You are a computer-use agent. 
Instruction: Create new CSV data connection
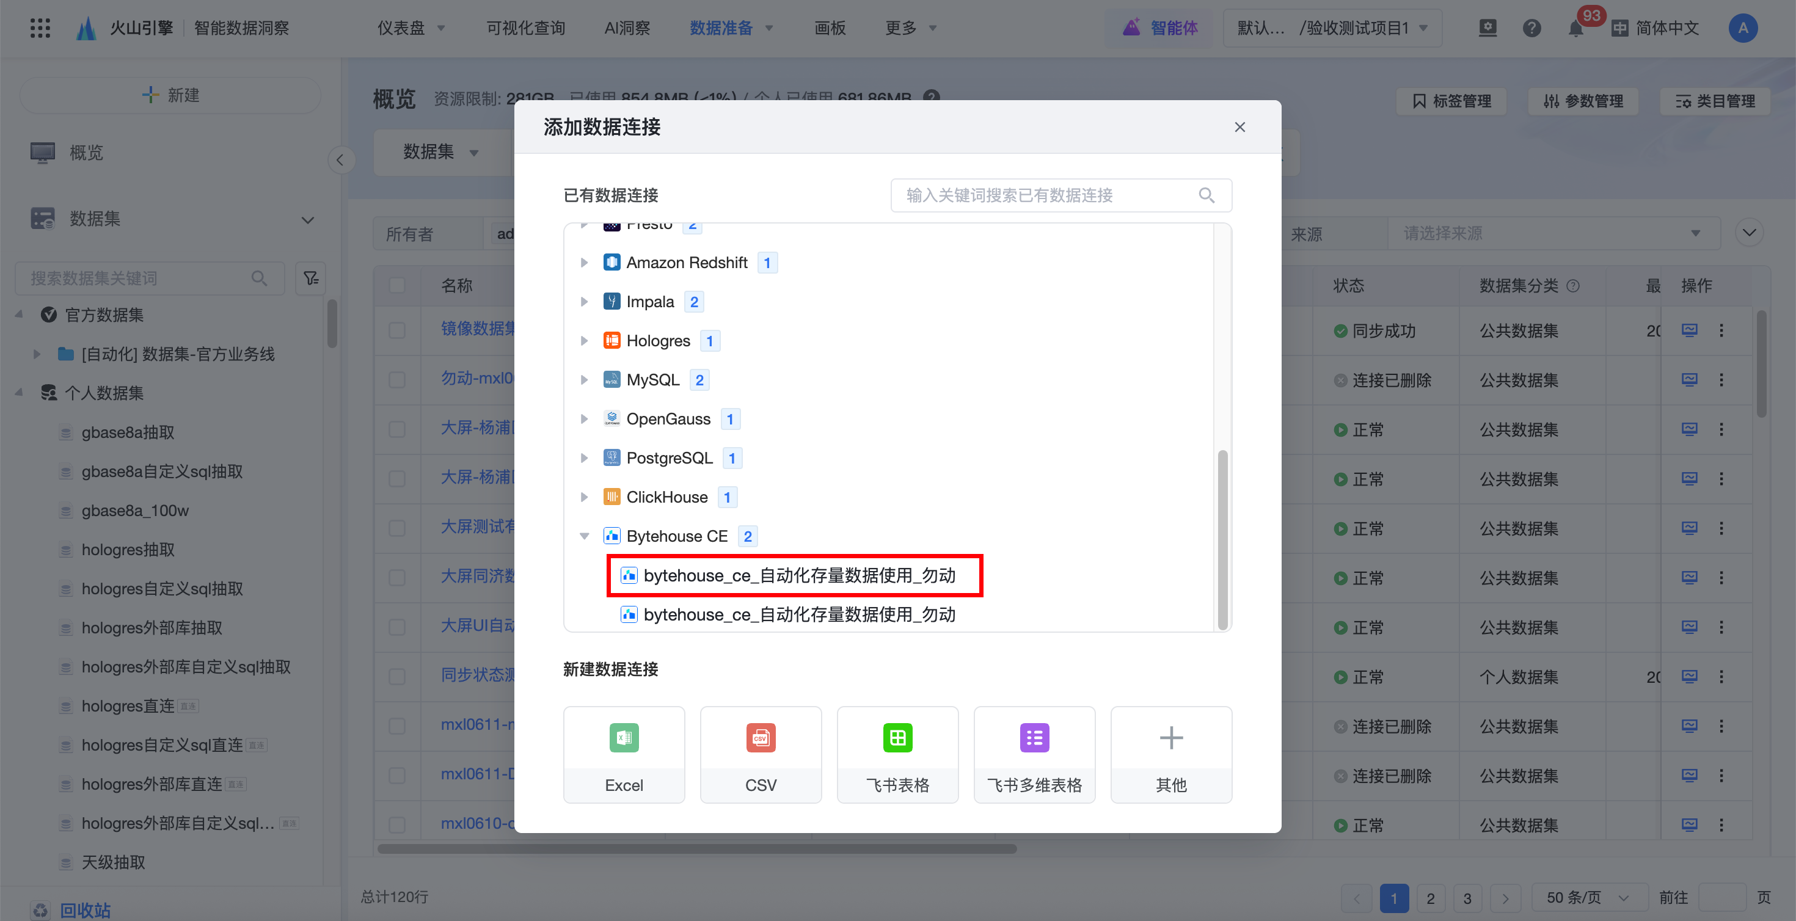[761, 754]
